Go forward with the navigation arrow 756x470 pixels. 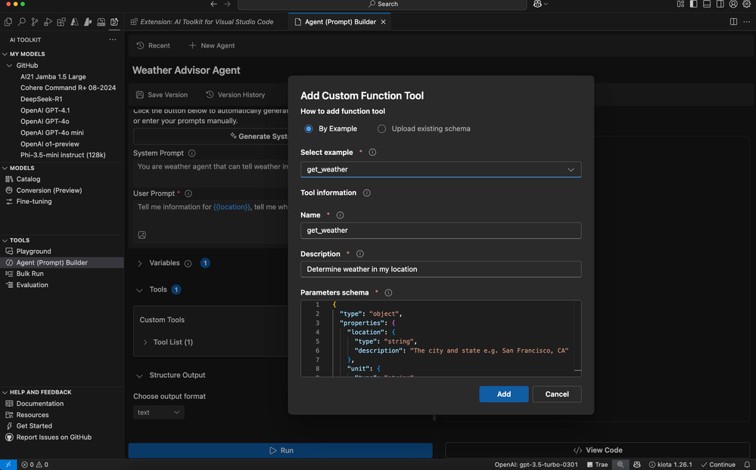click(227, 4)
